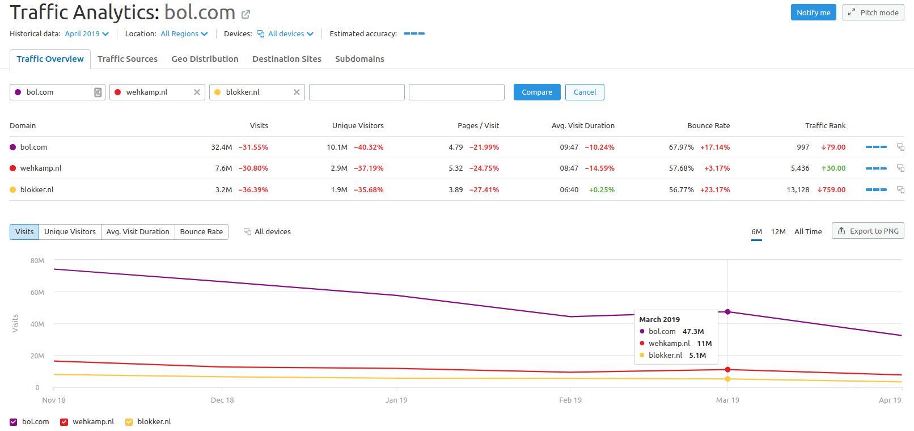The image size is (914, 431).
Task: Switch to the Subdomains tab
Action: [x=359, y=59]
